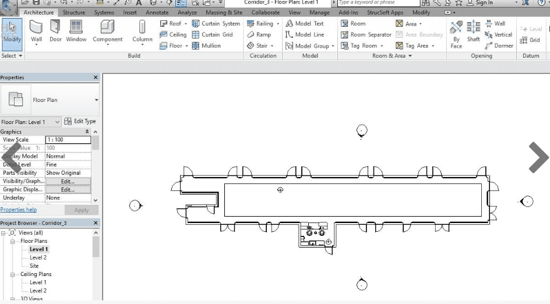Expand the Room & Area panel dropdown

[x=410, y=56]
